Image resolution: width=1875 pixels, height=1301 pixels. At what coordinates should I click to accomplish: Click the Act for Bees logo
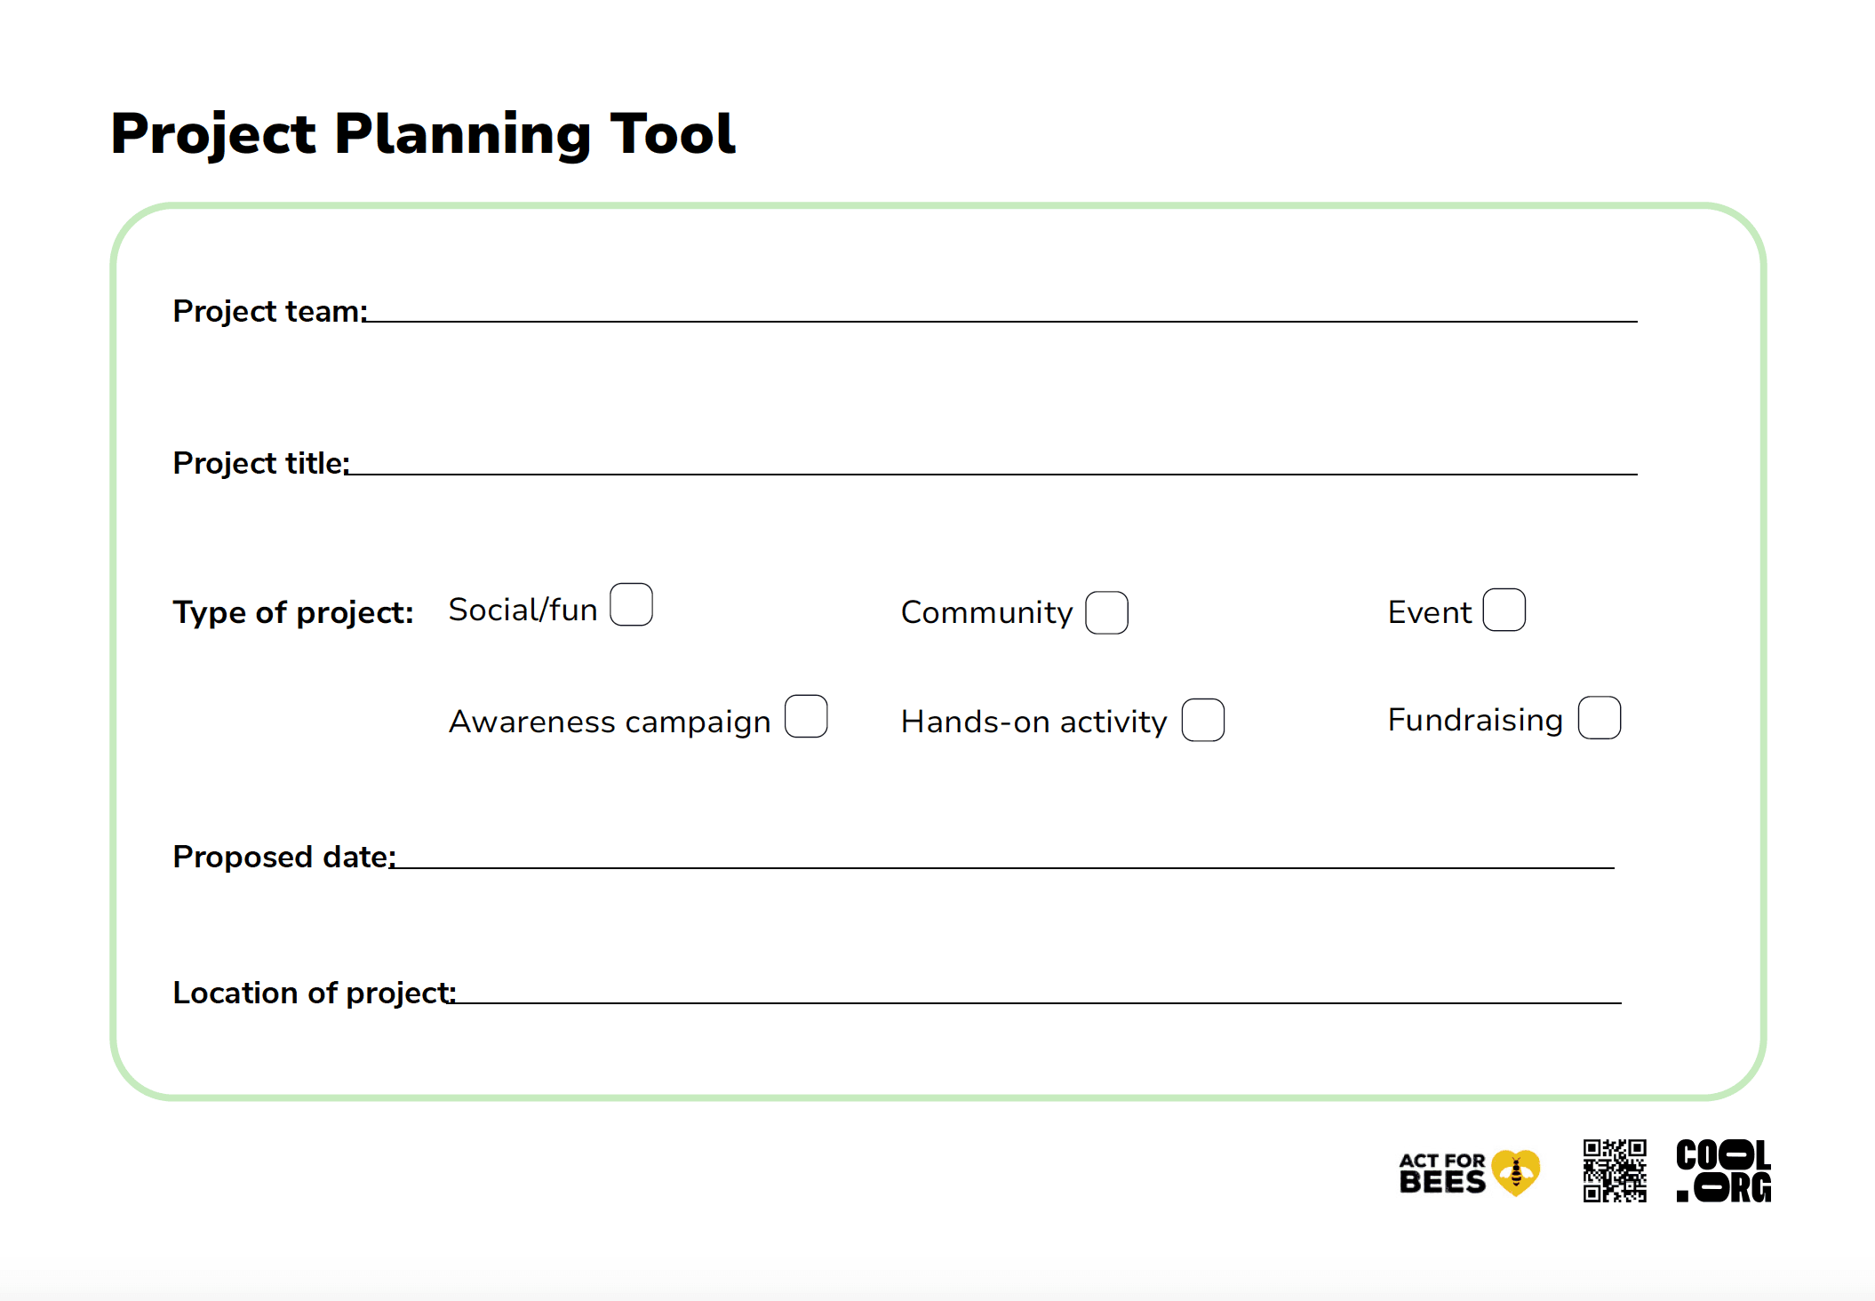click(1441, 1173)
